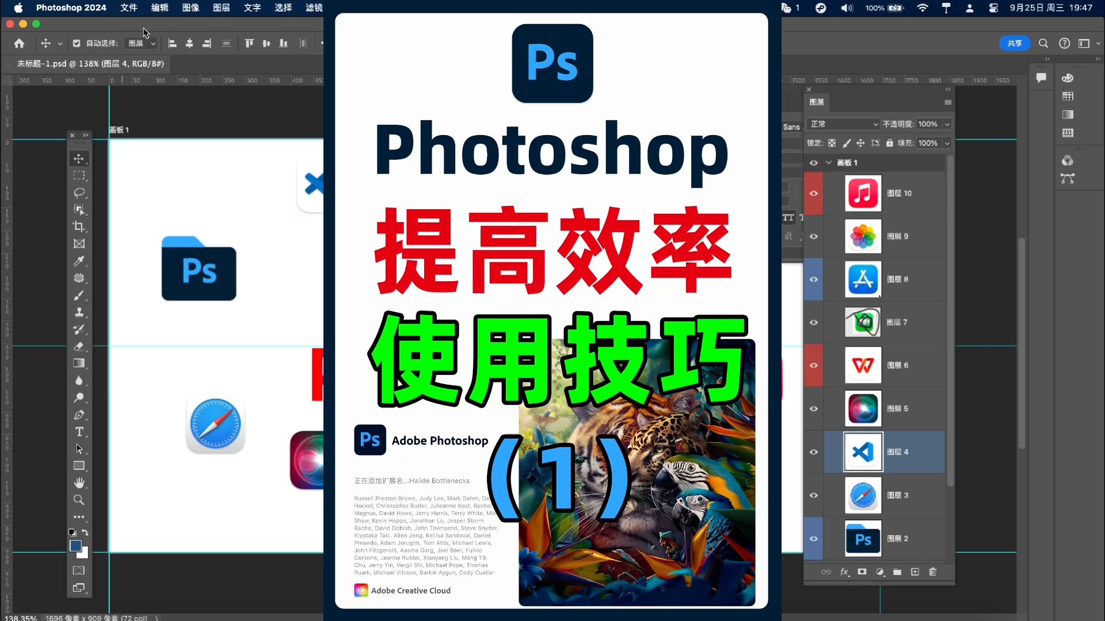The width and height of the screenshot is (1105, 621).
Task: Hide 图层 10 with its eye icon
Action: pos(814,193)
